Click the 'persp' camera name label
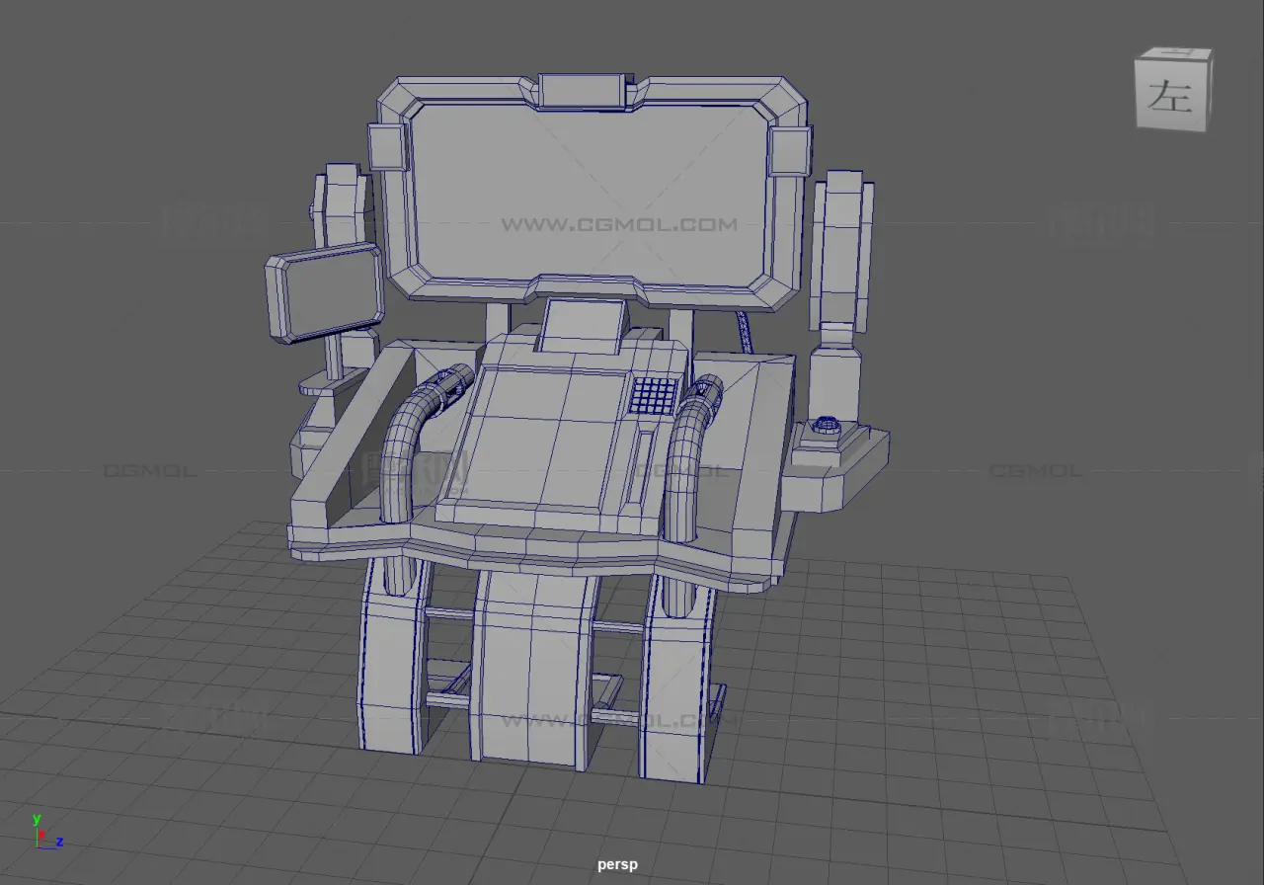1264x885 pixels. (x=617, y=864)
